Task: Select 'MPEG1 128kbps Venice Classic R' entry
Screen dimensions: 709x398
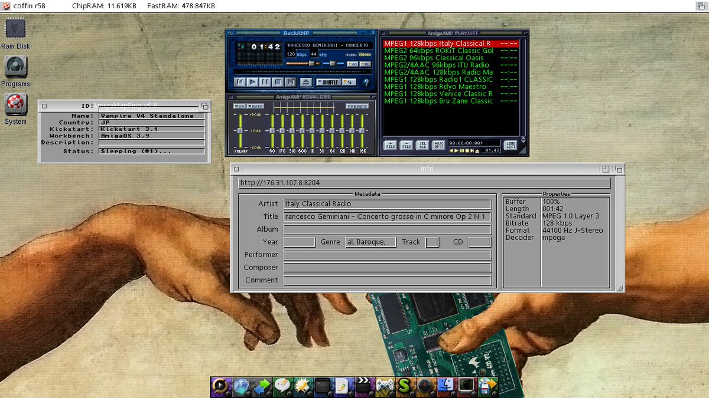Action: (451, 94)
